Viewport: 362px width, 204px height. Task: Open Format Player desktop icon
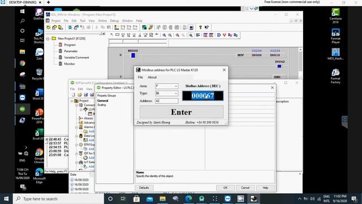click(x=335, y=36)
